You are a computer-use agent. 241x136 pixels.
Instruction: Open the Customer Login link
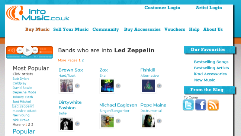[162, 8]
